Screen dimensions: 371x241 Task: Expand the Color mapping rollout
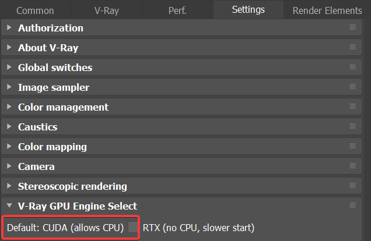coord(9,147)
